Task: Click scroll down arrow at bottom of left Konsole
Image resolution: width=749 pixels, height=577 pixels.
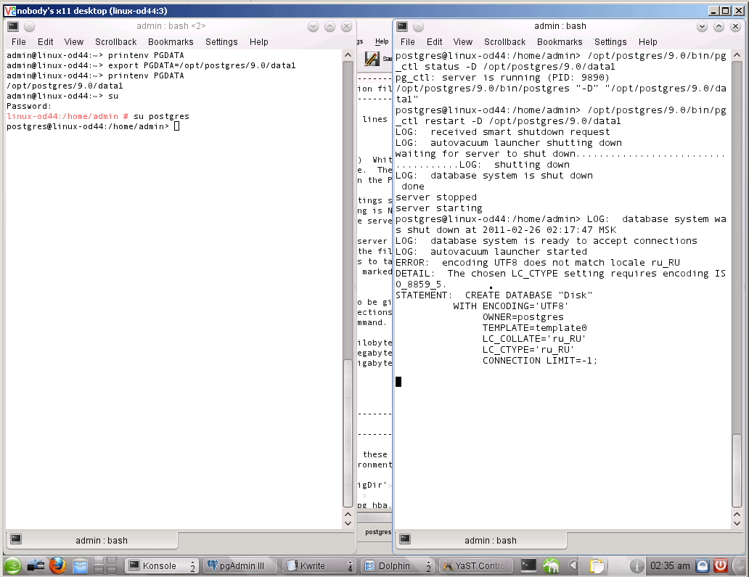Action: pos(348,523)
